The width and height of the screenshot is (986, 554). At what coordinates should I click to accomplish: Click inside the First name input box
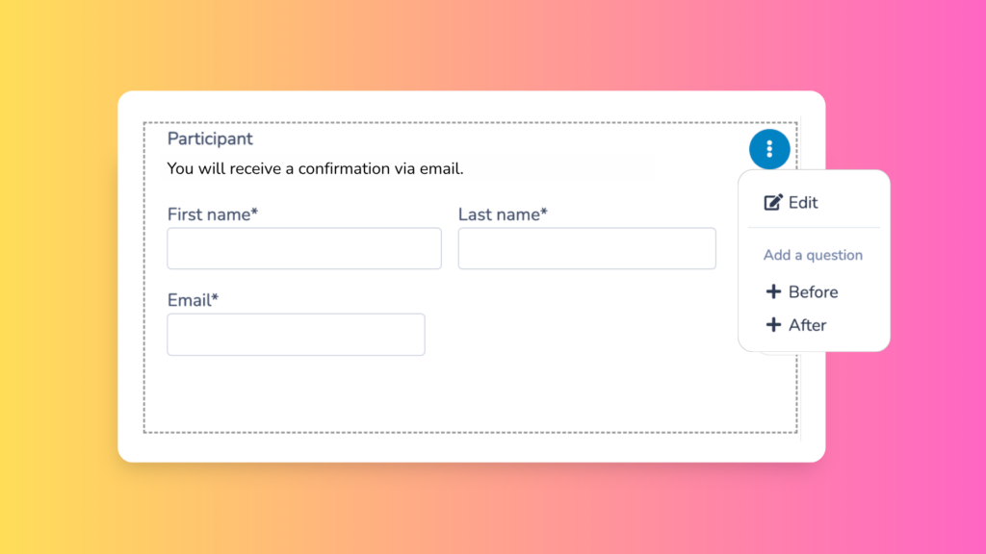tap(303, 248)
